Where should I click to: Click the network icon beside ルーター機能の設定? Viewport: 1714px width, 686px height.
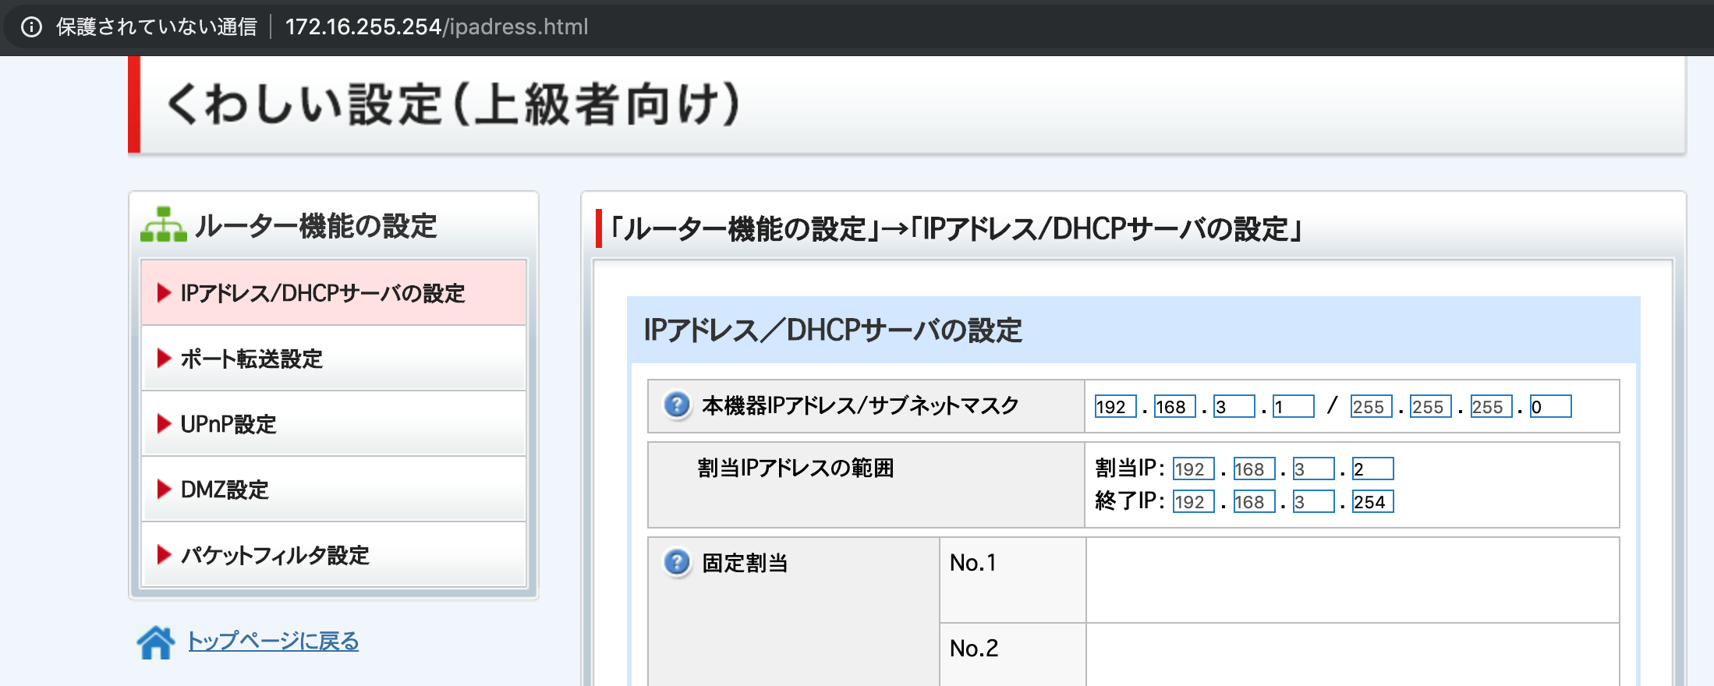coord(163,225)
